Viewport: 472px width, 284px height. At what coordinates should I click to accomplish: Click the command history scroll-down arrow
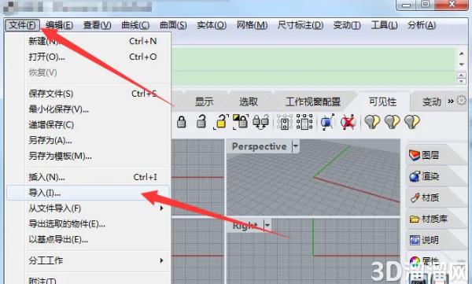click(462, 65)
